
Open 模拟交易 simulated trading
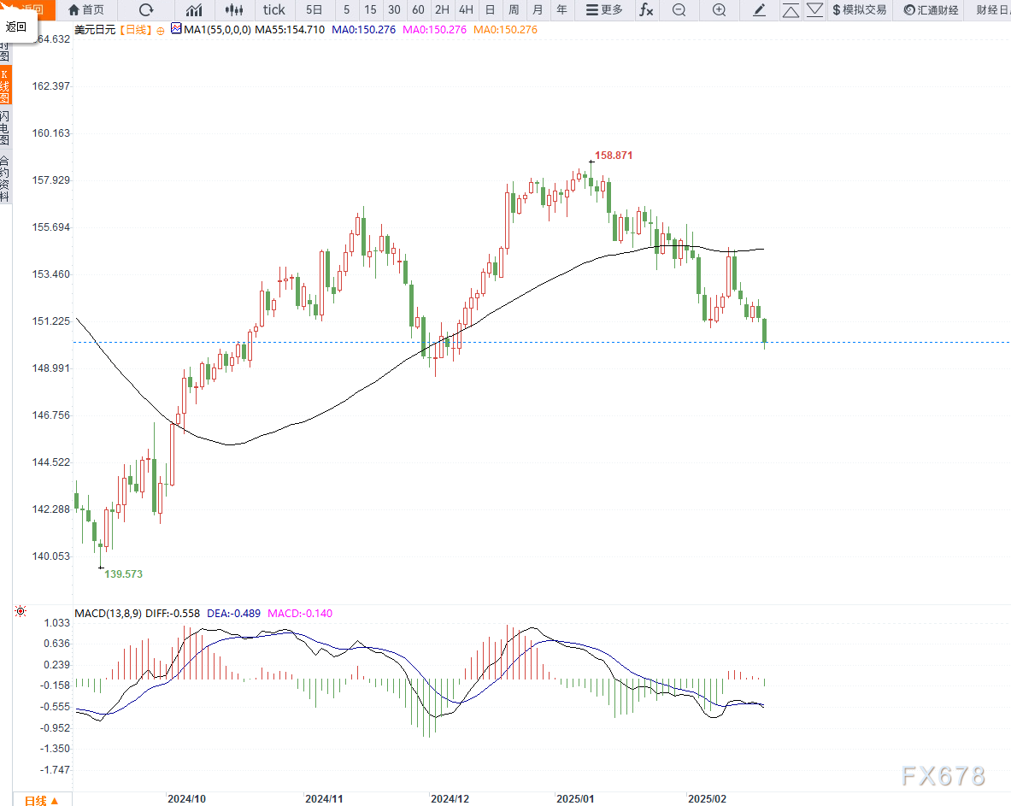click(859, 10)
